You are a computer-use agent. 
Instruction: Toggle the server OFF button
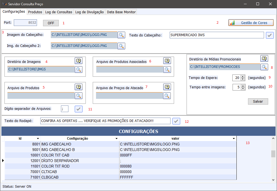[51, 23]
